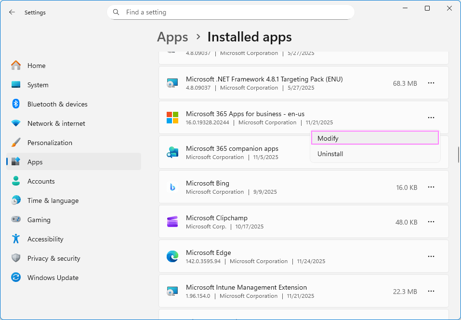Click the Microsoft Edge app icon
The image size is (461, 320).
click(x=172, y=256)
